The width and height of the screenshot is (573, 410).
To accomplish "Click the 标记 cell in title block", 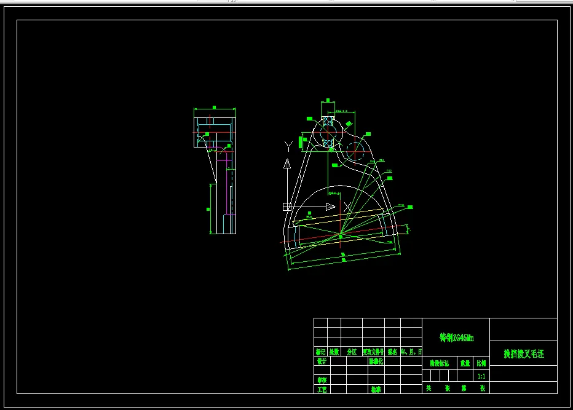I will 320,352.
